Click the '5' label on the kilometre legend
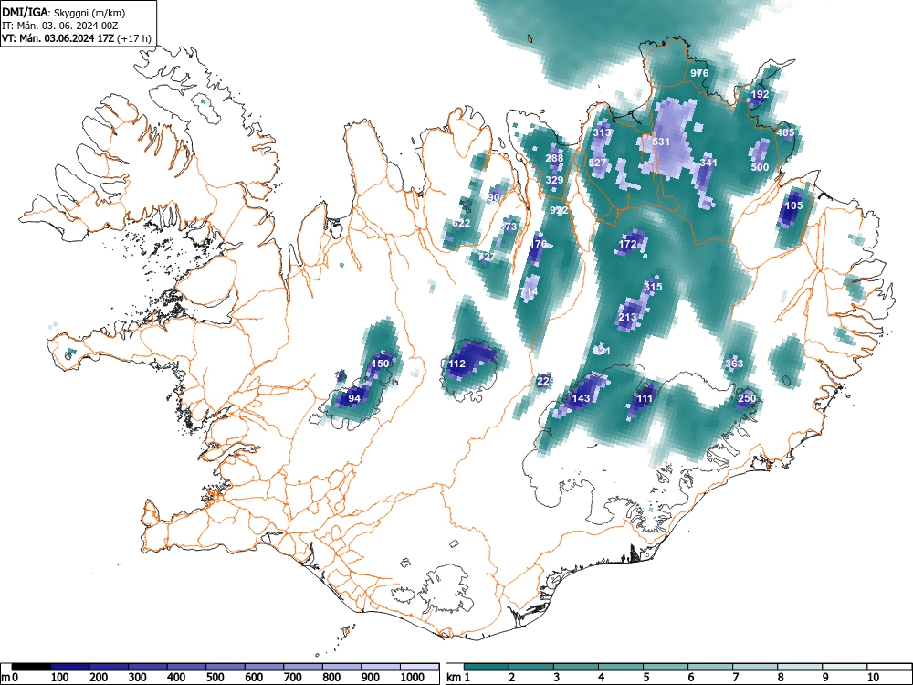This screenshot has height=685, width=913. pyautogui.click(x=646, y=678)
